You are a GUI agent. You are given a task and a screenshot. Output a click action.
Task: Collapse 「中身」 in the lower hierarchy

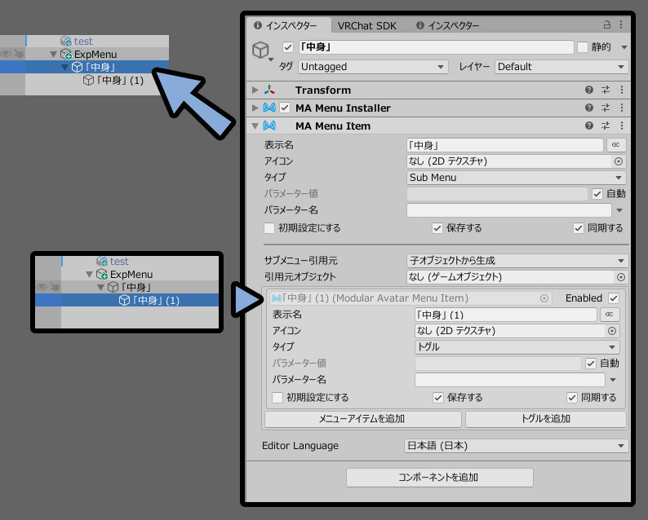(x=100, y=287)
